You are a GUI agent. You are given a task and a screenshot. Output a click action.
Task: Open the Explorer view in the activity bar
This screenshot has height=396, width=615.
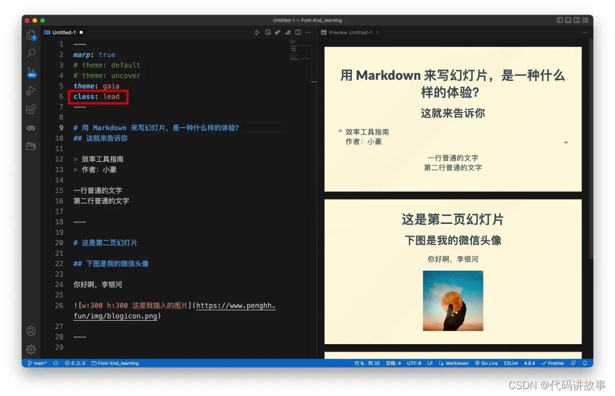(x=31, y=35)
